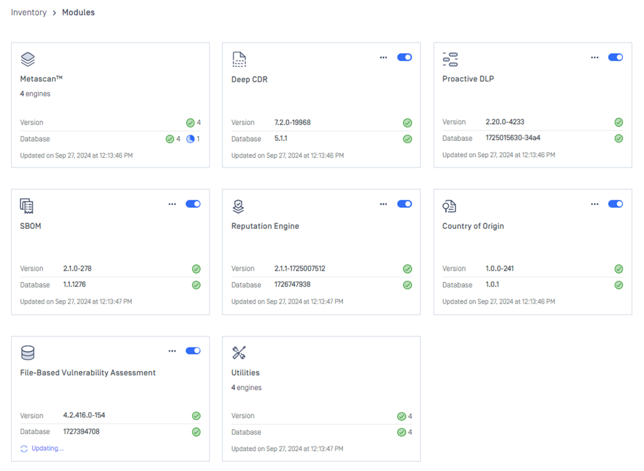
Task: Click the Country of Origin icon
Action: point(450,206)
